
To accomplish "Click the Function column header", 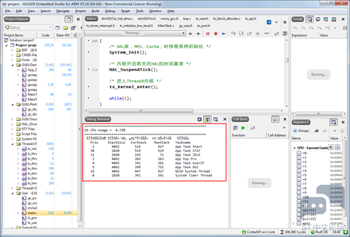I will click(248, 136).
